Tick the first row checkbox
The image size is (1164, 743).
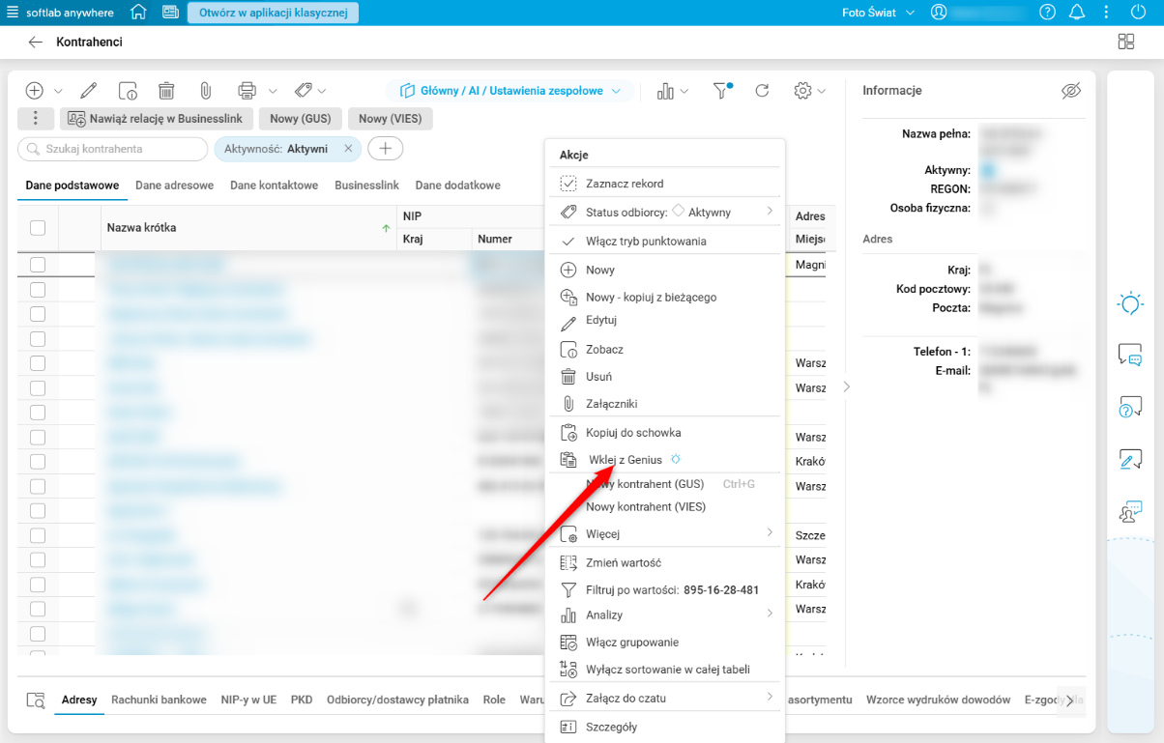(38, 264)
